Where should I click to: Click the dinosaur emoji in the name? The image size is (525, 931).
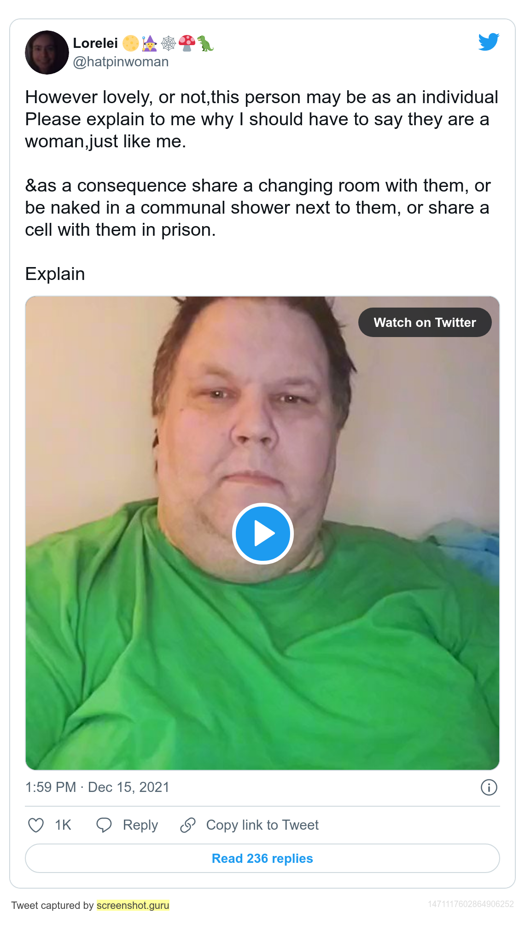(x=205, y=43)
